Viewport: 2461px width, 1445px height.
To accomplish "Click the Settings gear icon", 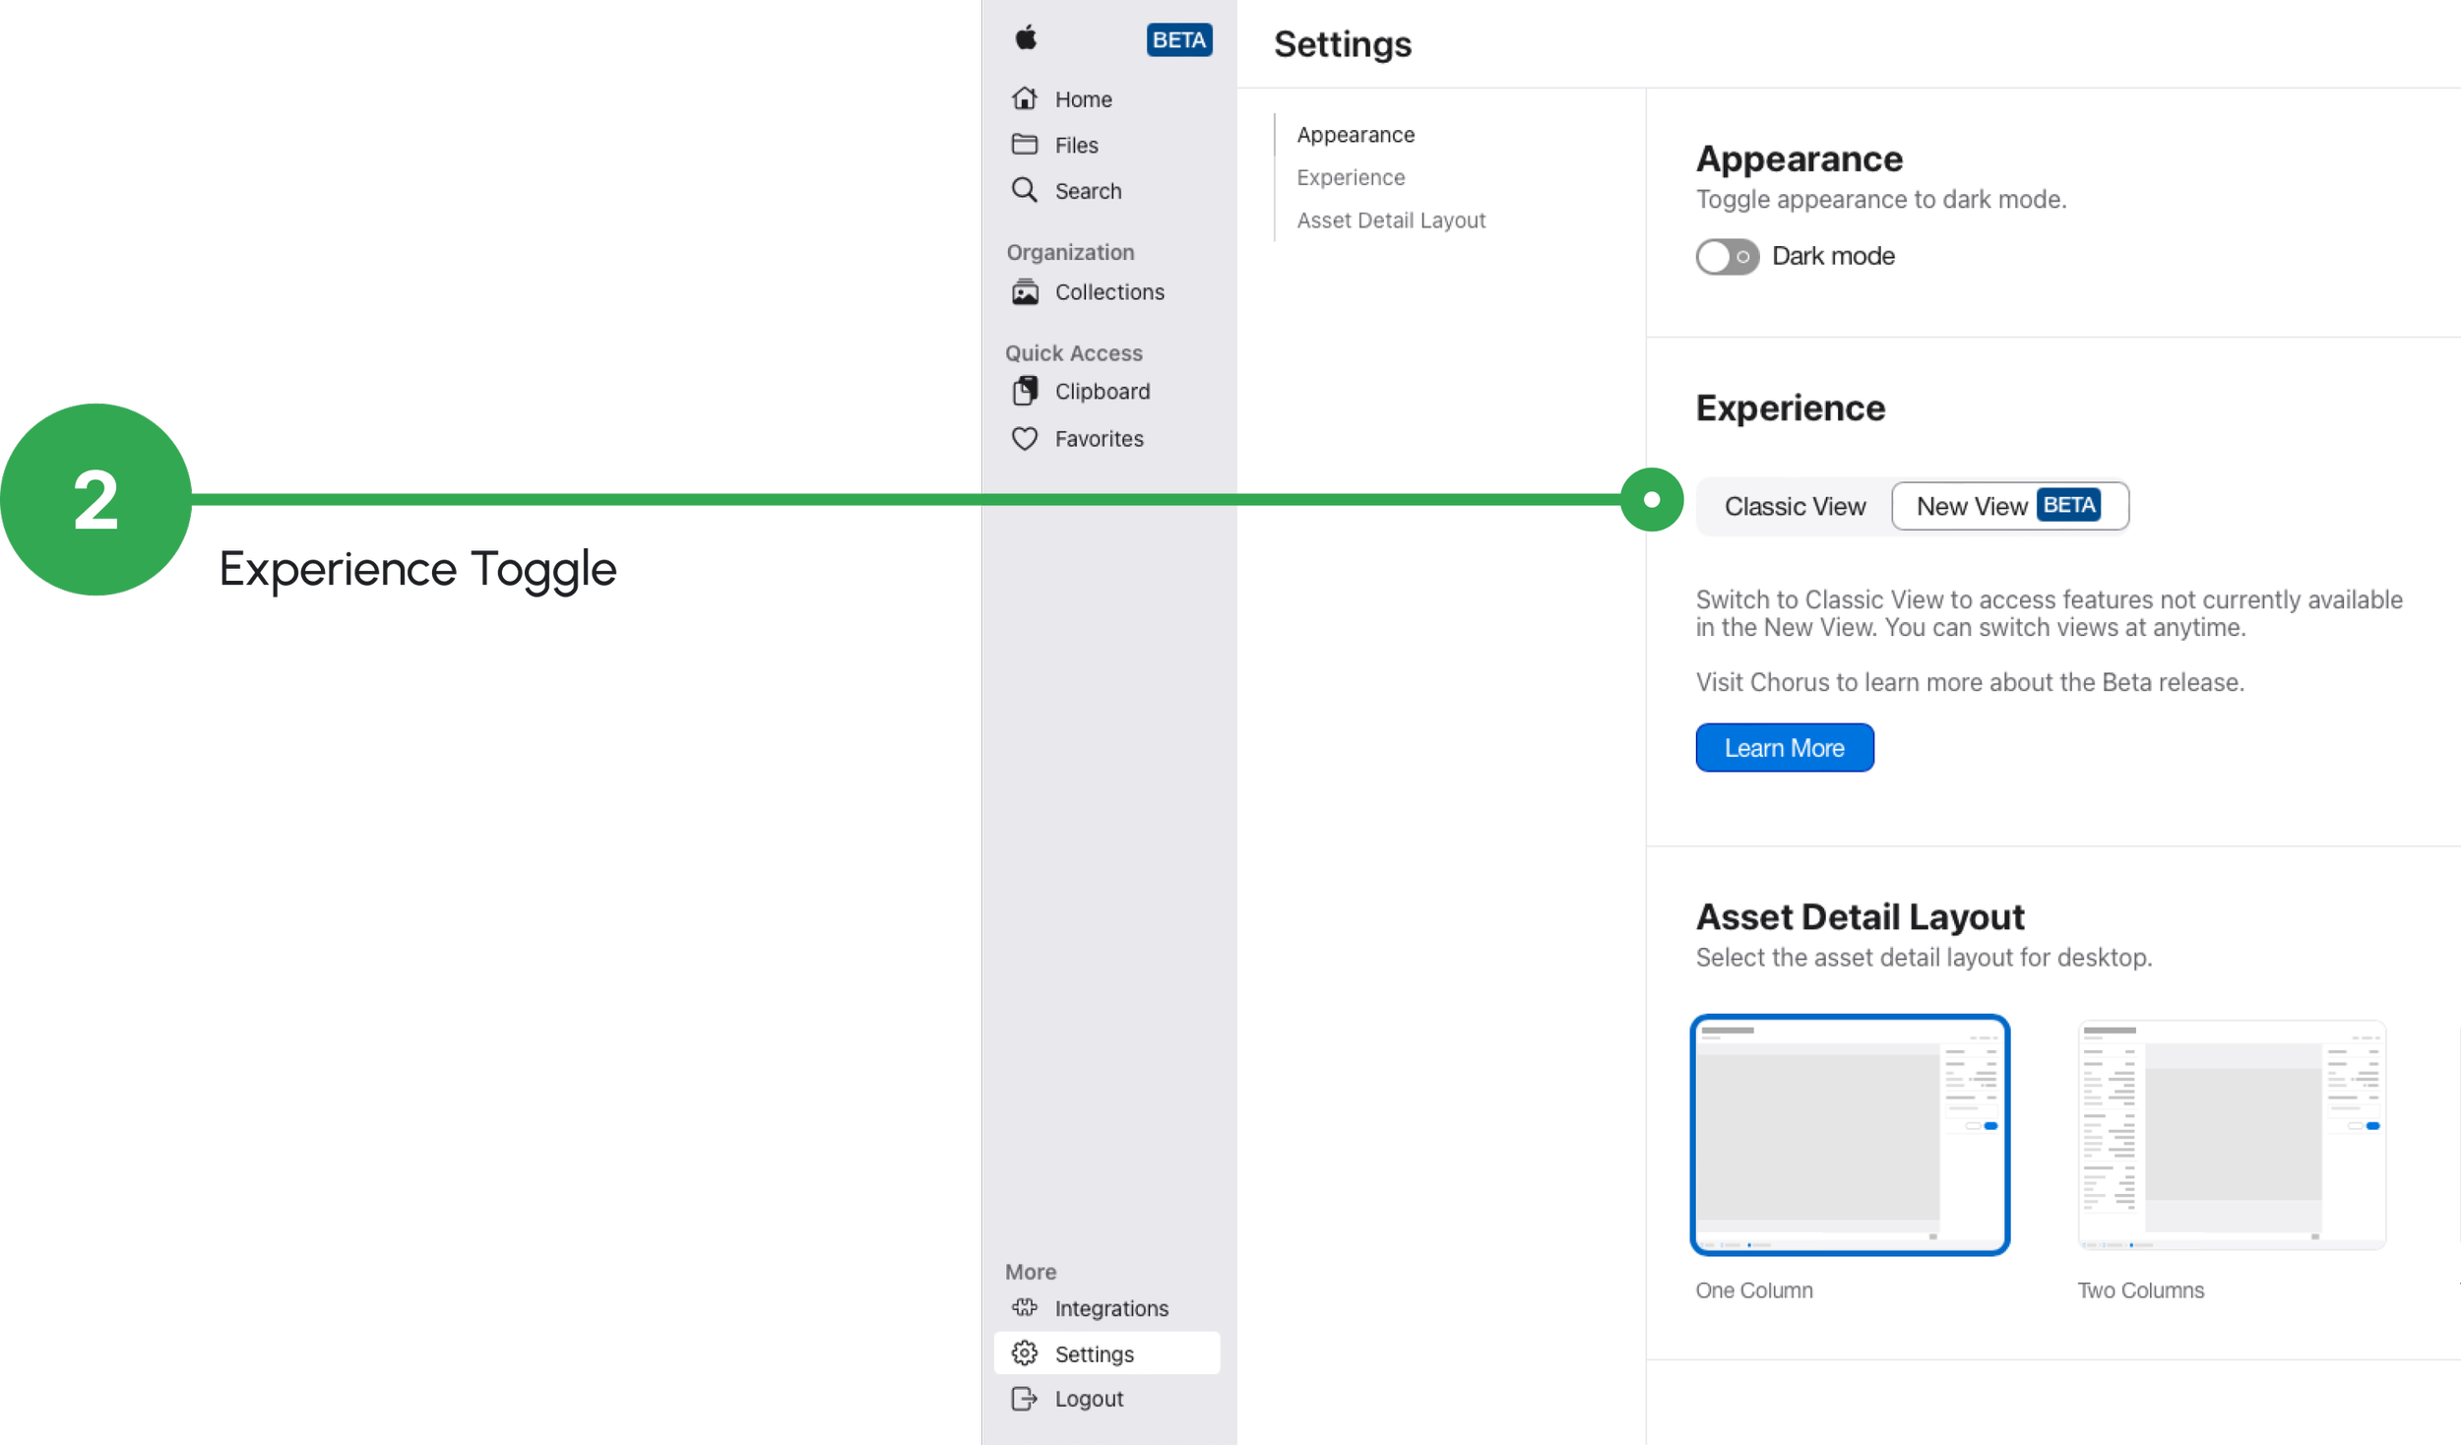I will pos(1025,1353).
